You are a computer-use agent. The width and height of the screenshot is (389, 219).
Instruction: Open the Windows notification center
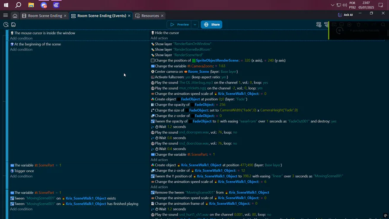coord(380,5)
